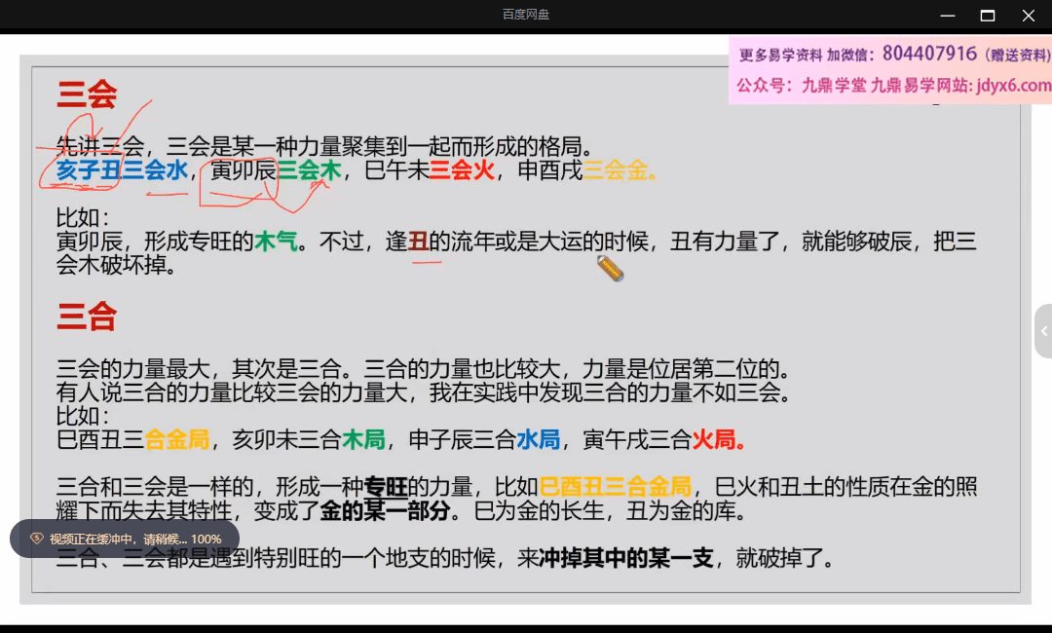The width and height of the screenshot is (1052, 633).
Task: Maximize the 百度网盘 player window
Action: (x=988, y=16)
